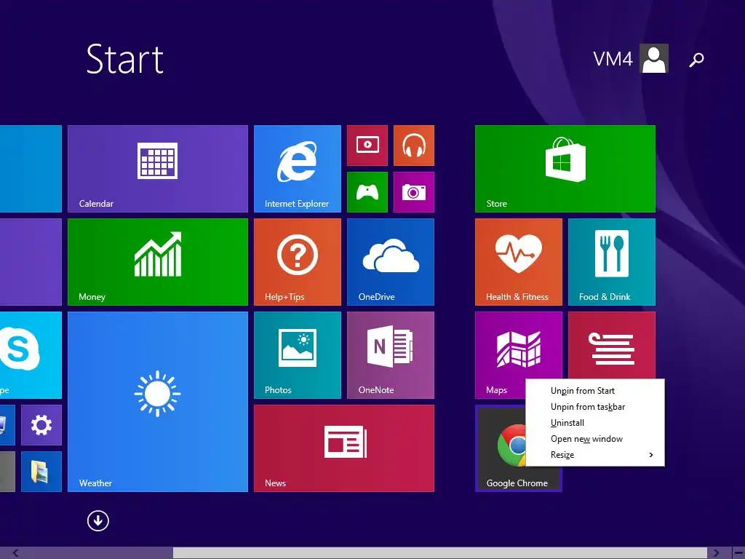Open the News tile
This screenshot has height=559, width=745.
(x=344, y=448)
